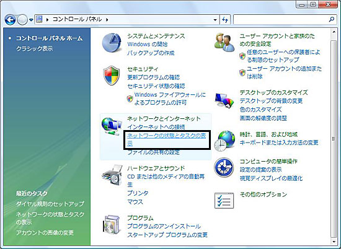
Task: Click the clock and globe icon
Action: (224, 141)
